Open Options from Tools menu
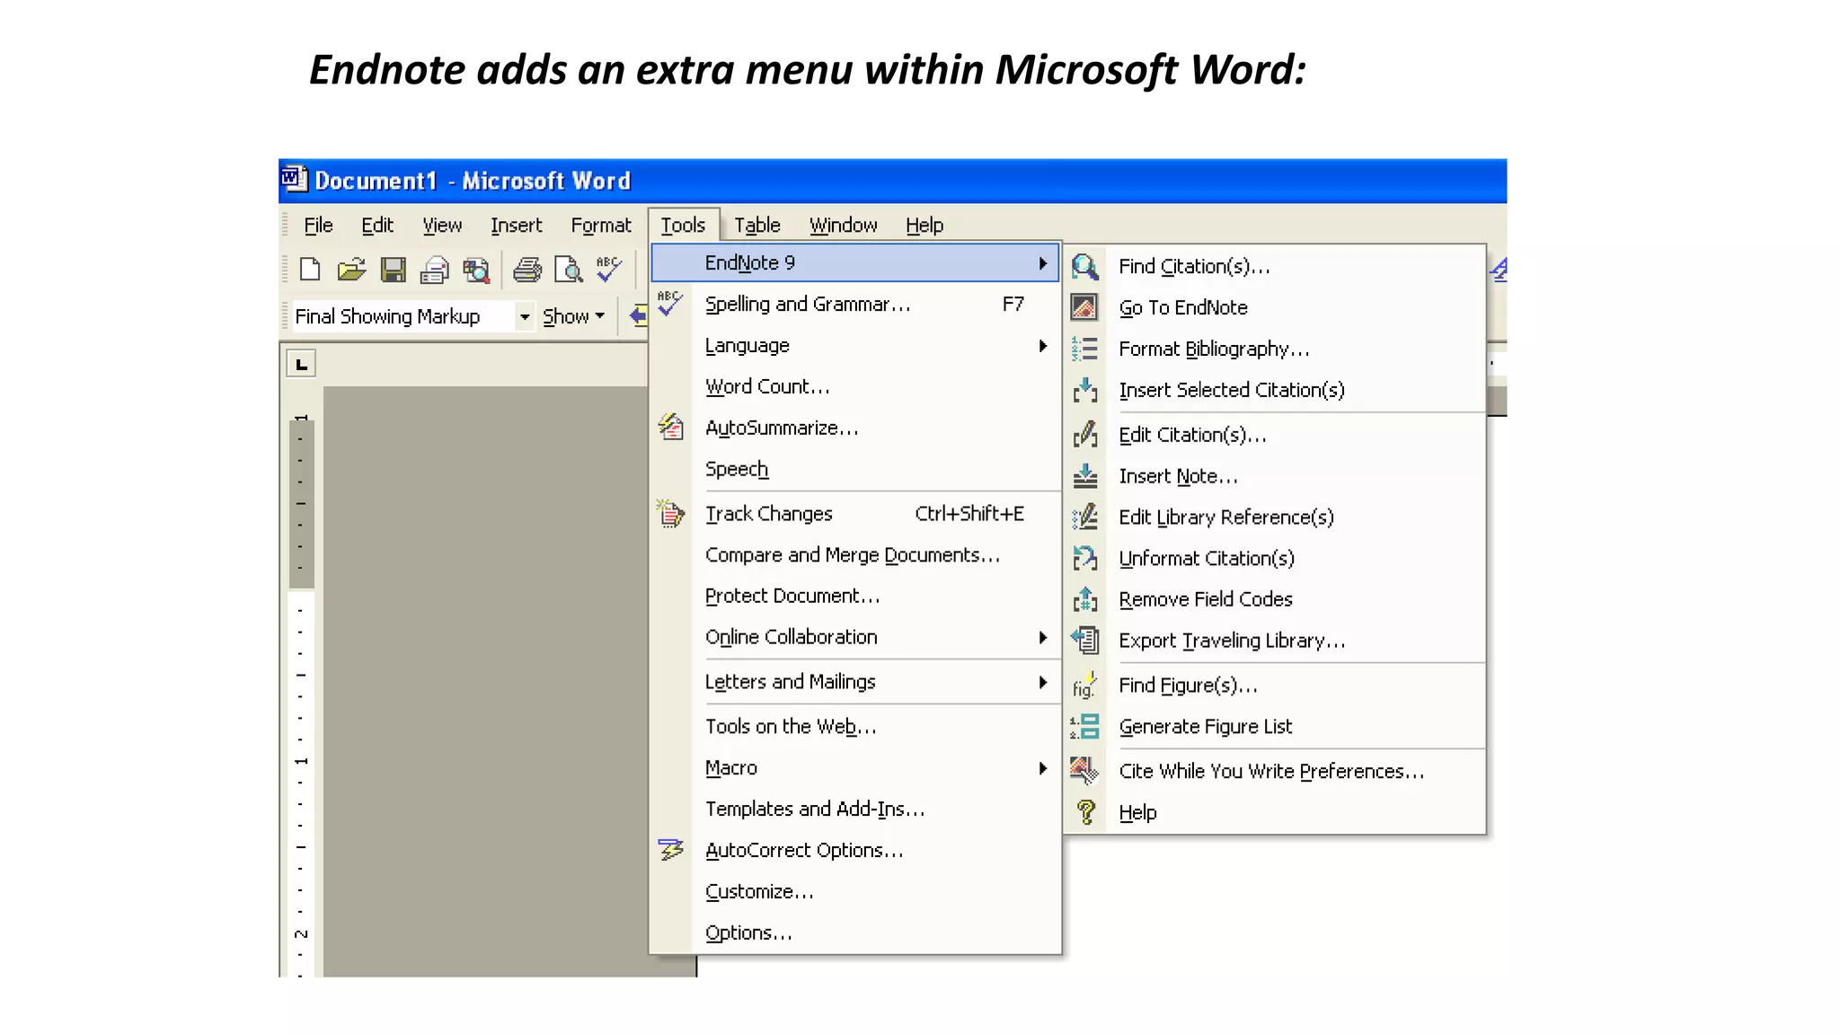The height and width of the screenshot is (1035, 1840). (x=854, y=933)
